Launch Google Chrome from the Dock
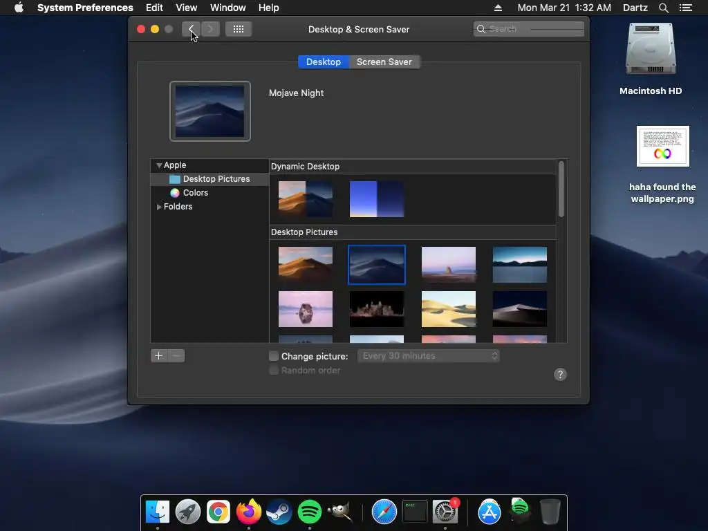This screenshot has width=708, height=531. 218,512
